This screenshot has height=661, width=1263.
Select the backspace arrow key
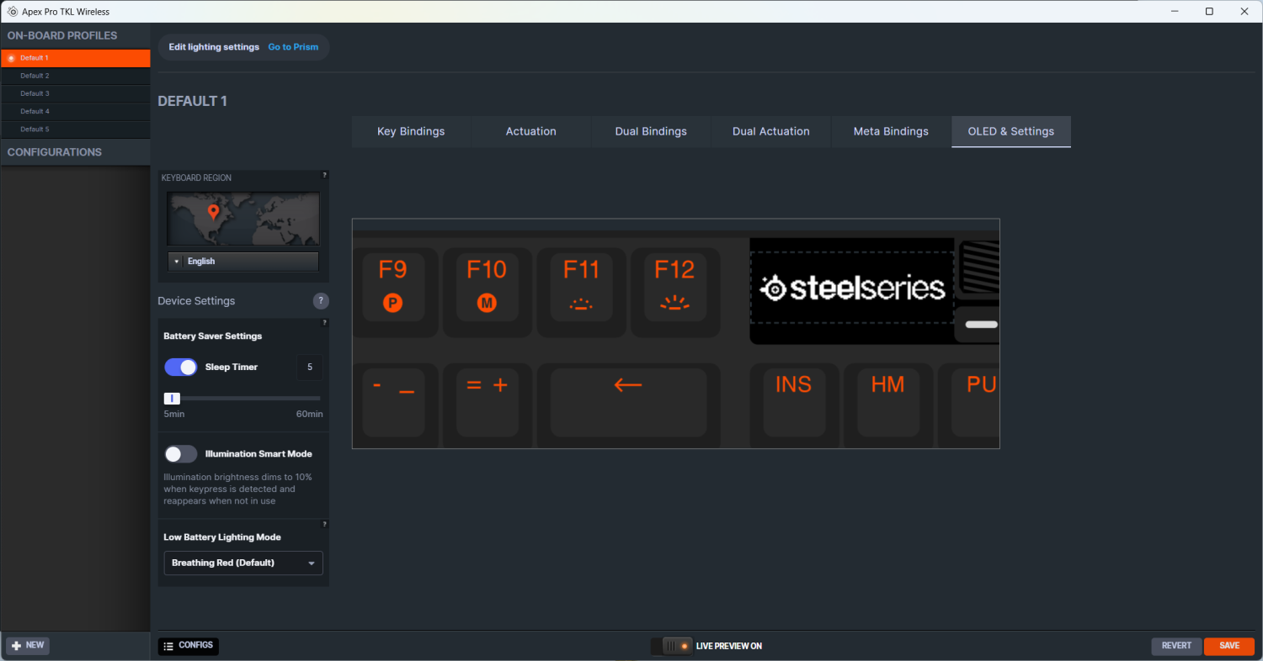tap(628, 401)
